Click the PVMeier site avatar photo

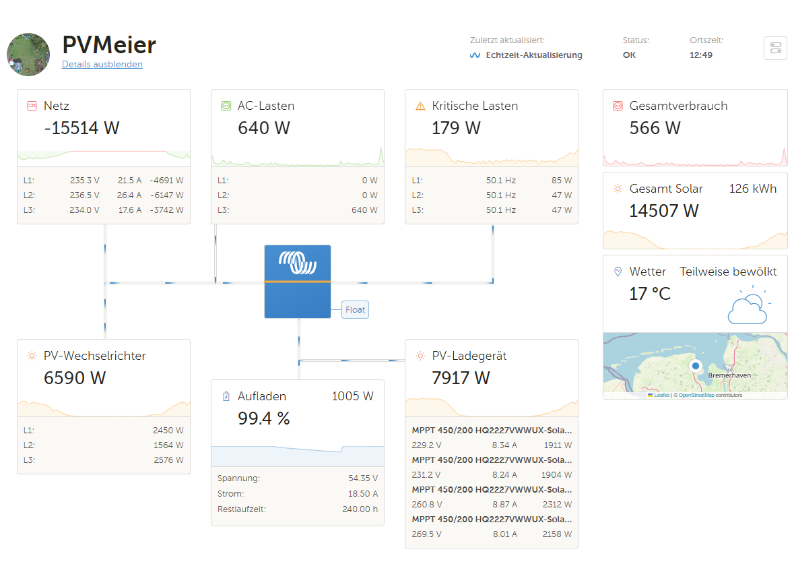tap(28, 55)
